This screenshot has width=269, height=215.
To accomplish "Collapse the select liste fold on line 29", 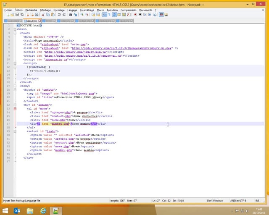I will [15, 131].
